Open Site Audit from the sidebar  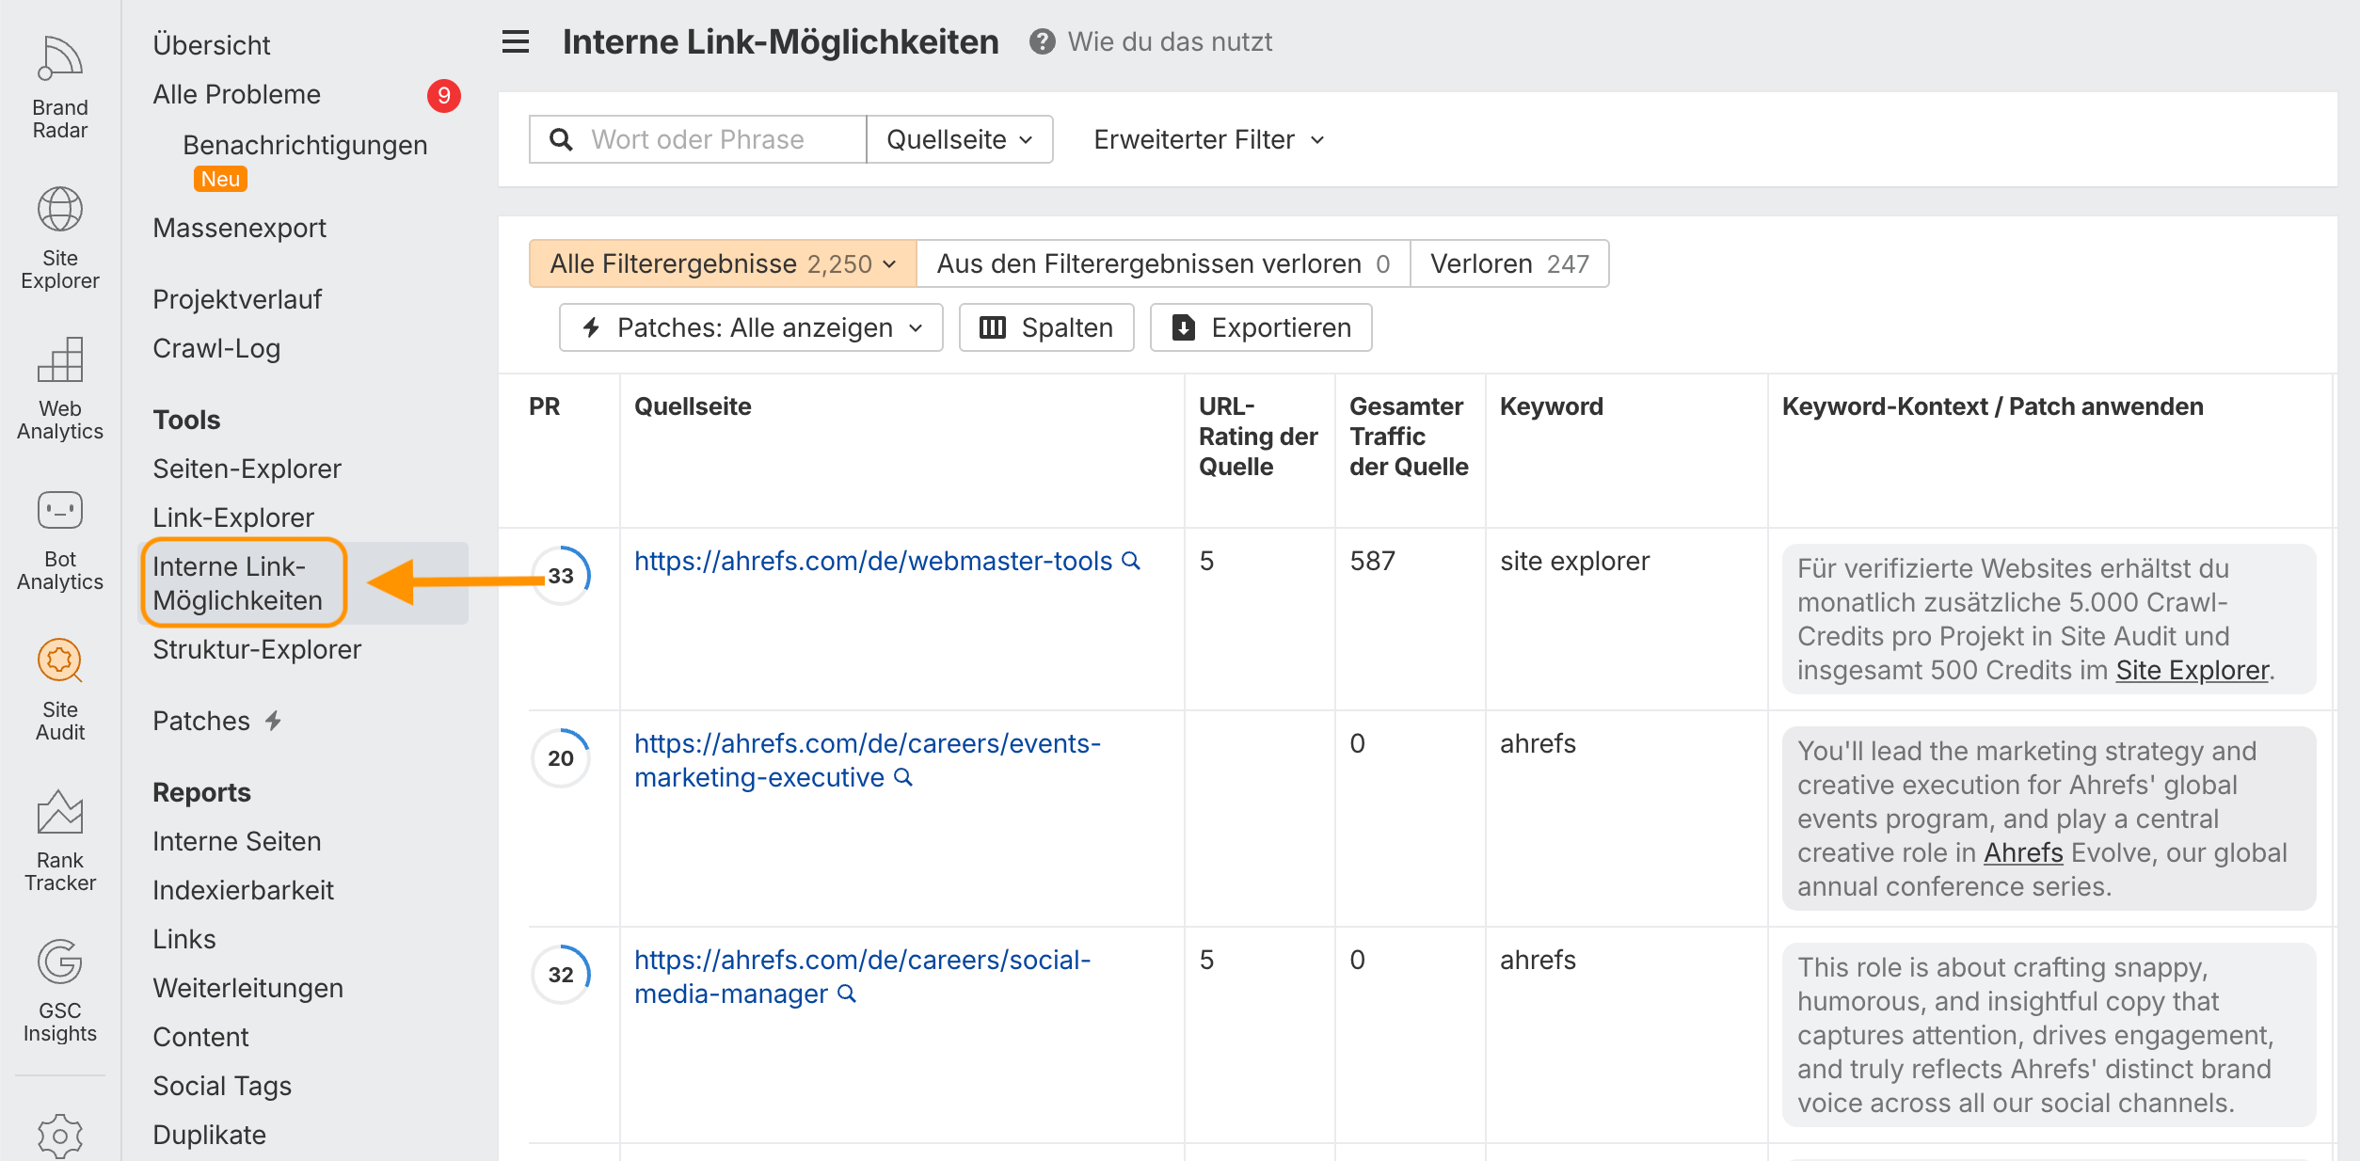point(60,690)
